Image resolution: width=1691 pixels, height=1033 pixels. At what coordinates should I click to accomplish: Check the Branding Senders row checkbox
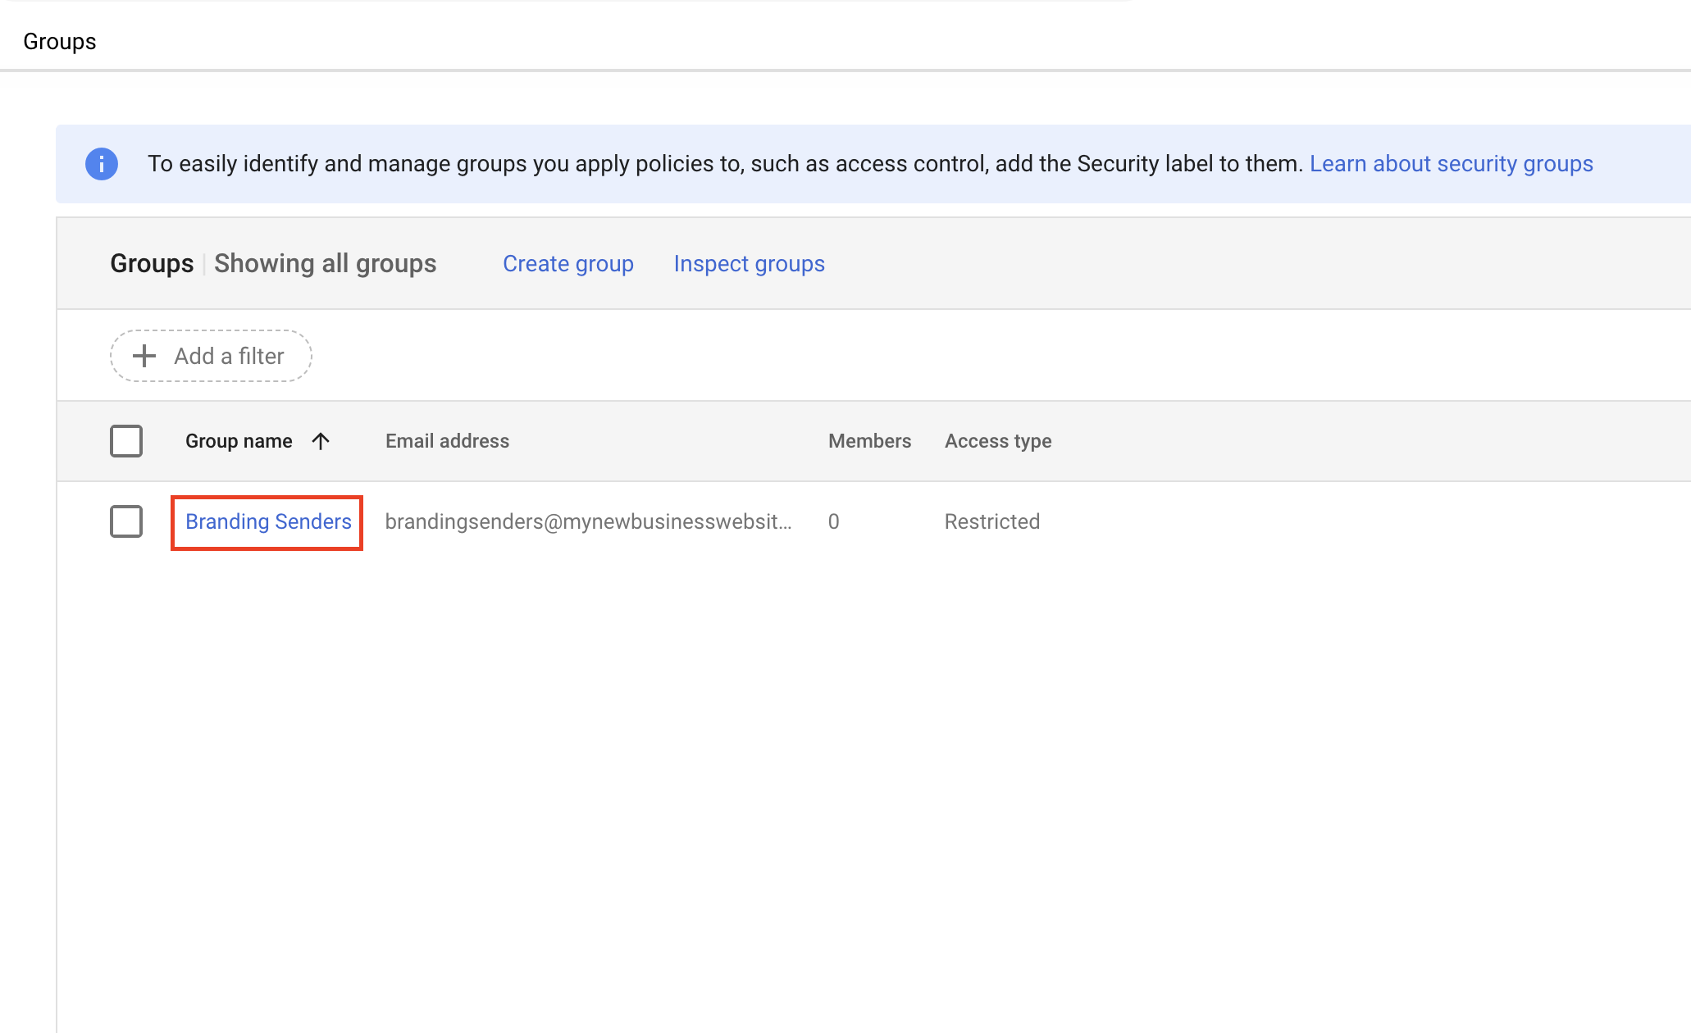coord(126,521)
